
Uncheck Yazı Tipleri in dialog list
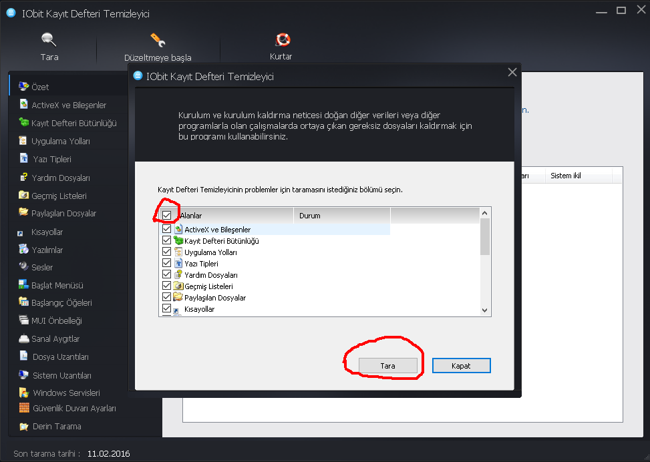166,262
